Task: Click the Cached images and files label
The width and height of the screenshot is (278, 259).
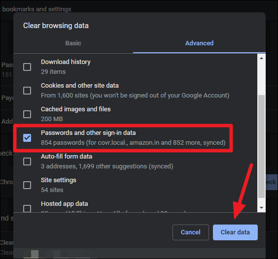Action: pyautogui.click(x=76, y=109)
